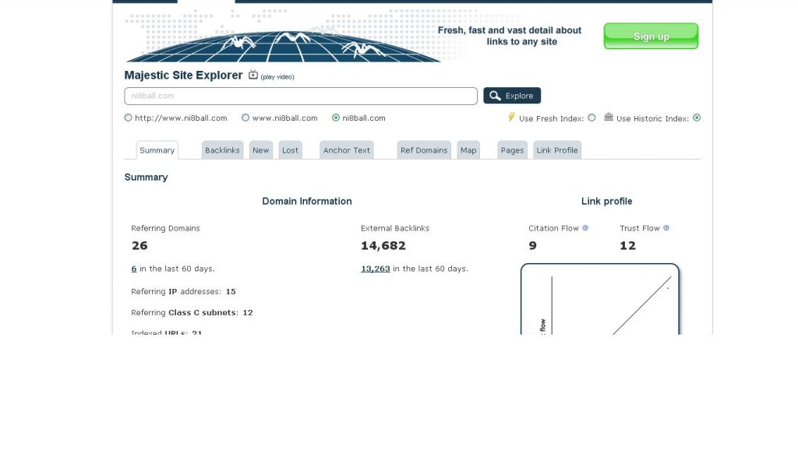This screenshot has width=798, height=450.
Task: Click the Majestic globe spider logo
Action: coord(283,46)
